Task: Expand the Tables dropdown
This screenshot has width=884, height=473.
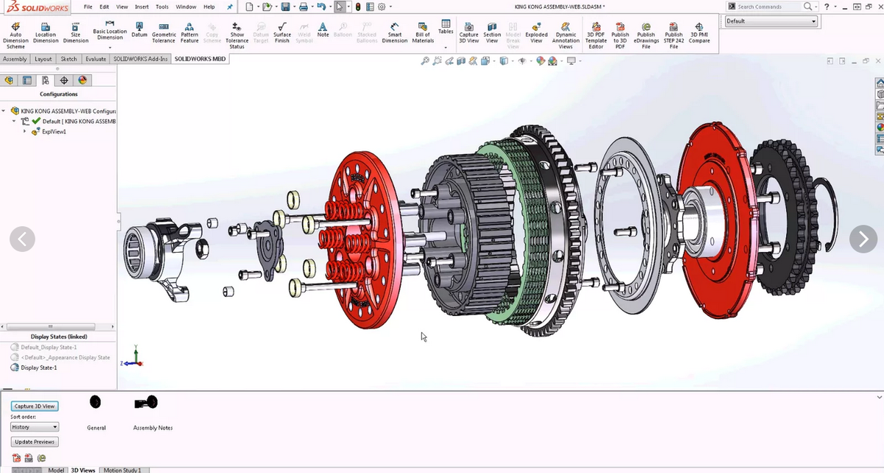Action: (446, 46)
